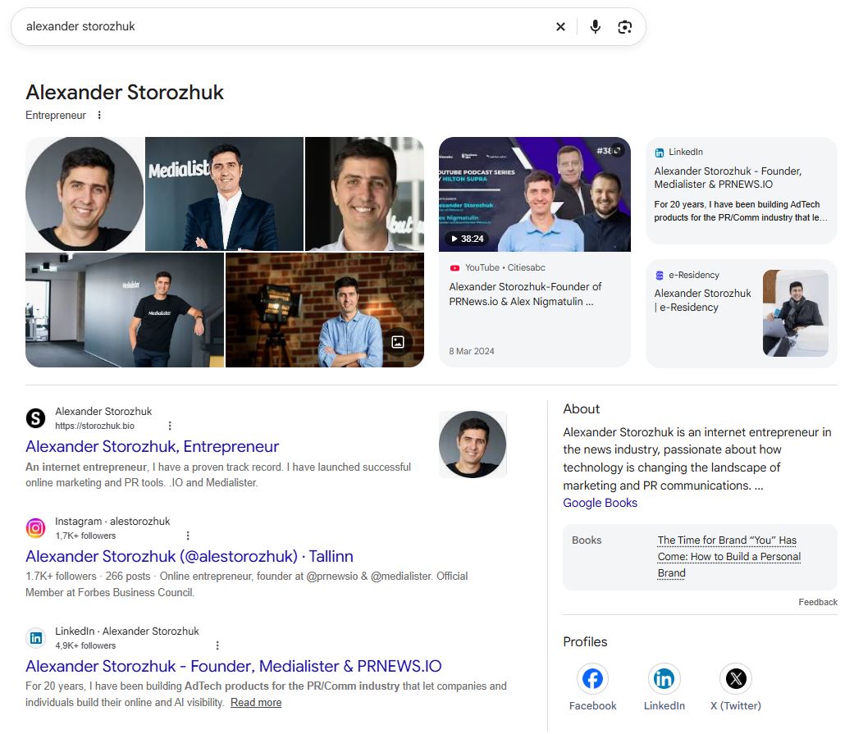
Task: Open search by image via the Lens icon
Action: [x=624, y=27]
